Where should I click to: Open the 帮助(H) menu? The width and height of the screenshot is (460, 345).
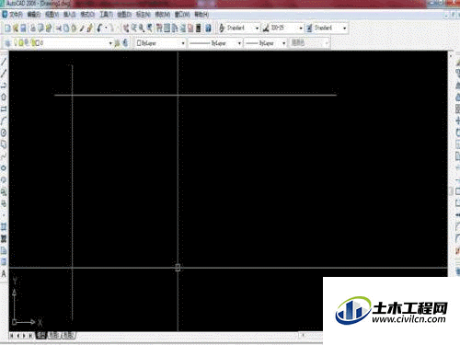(201, 15)
